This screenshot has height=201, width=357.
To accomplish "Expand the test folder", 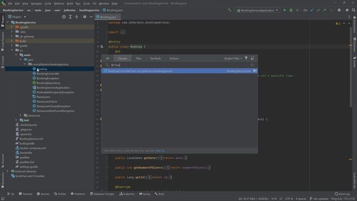I will 16,120.
